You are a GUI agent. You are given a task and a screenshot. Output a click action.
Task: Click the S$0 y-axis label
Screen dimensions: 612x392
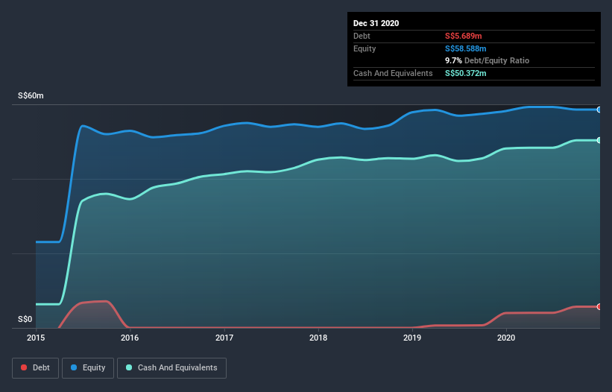pos(25,320)
